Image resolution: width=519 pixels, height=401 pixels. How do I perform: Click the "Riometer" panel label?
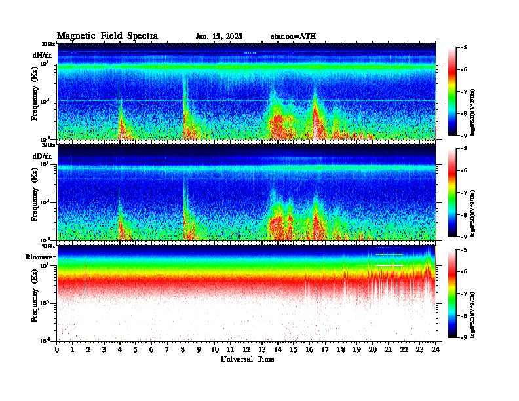pos(41,257)
